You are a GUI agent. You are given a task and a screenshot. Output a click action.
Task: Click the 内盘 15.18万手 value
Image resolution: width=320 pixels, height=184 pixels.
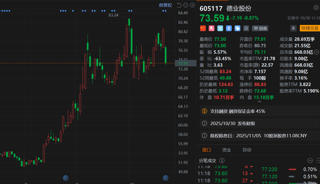pyautogui.click(x=264, y=98)
